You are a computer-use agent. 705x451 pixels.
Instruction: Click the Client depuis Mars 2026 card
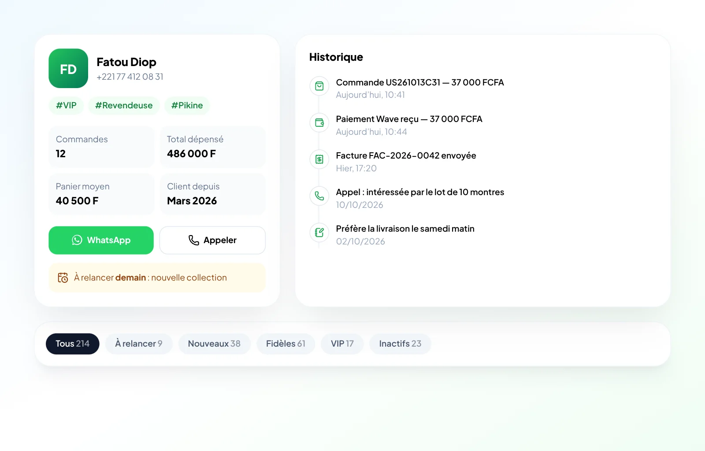213,194
